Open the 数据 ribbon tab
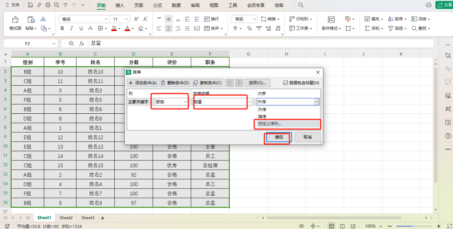Image resolution: width=453 pixels, height=229 pixels. (x=176, y=5)
